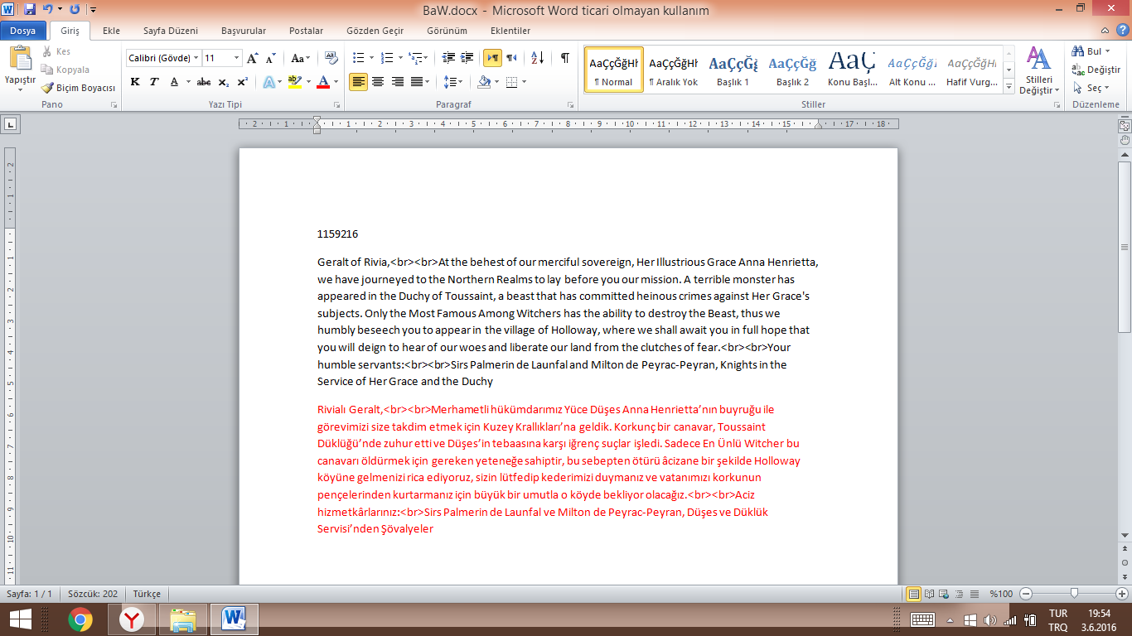Select print layout view in status bar

914,594
